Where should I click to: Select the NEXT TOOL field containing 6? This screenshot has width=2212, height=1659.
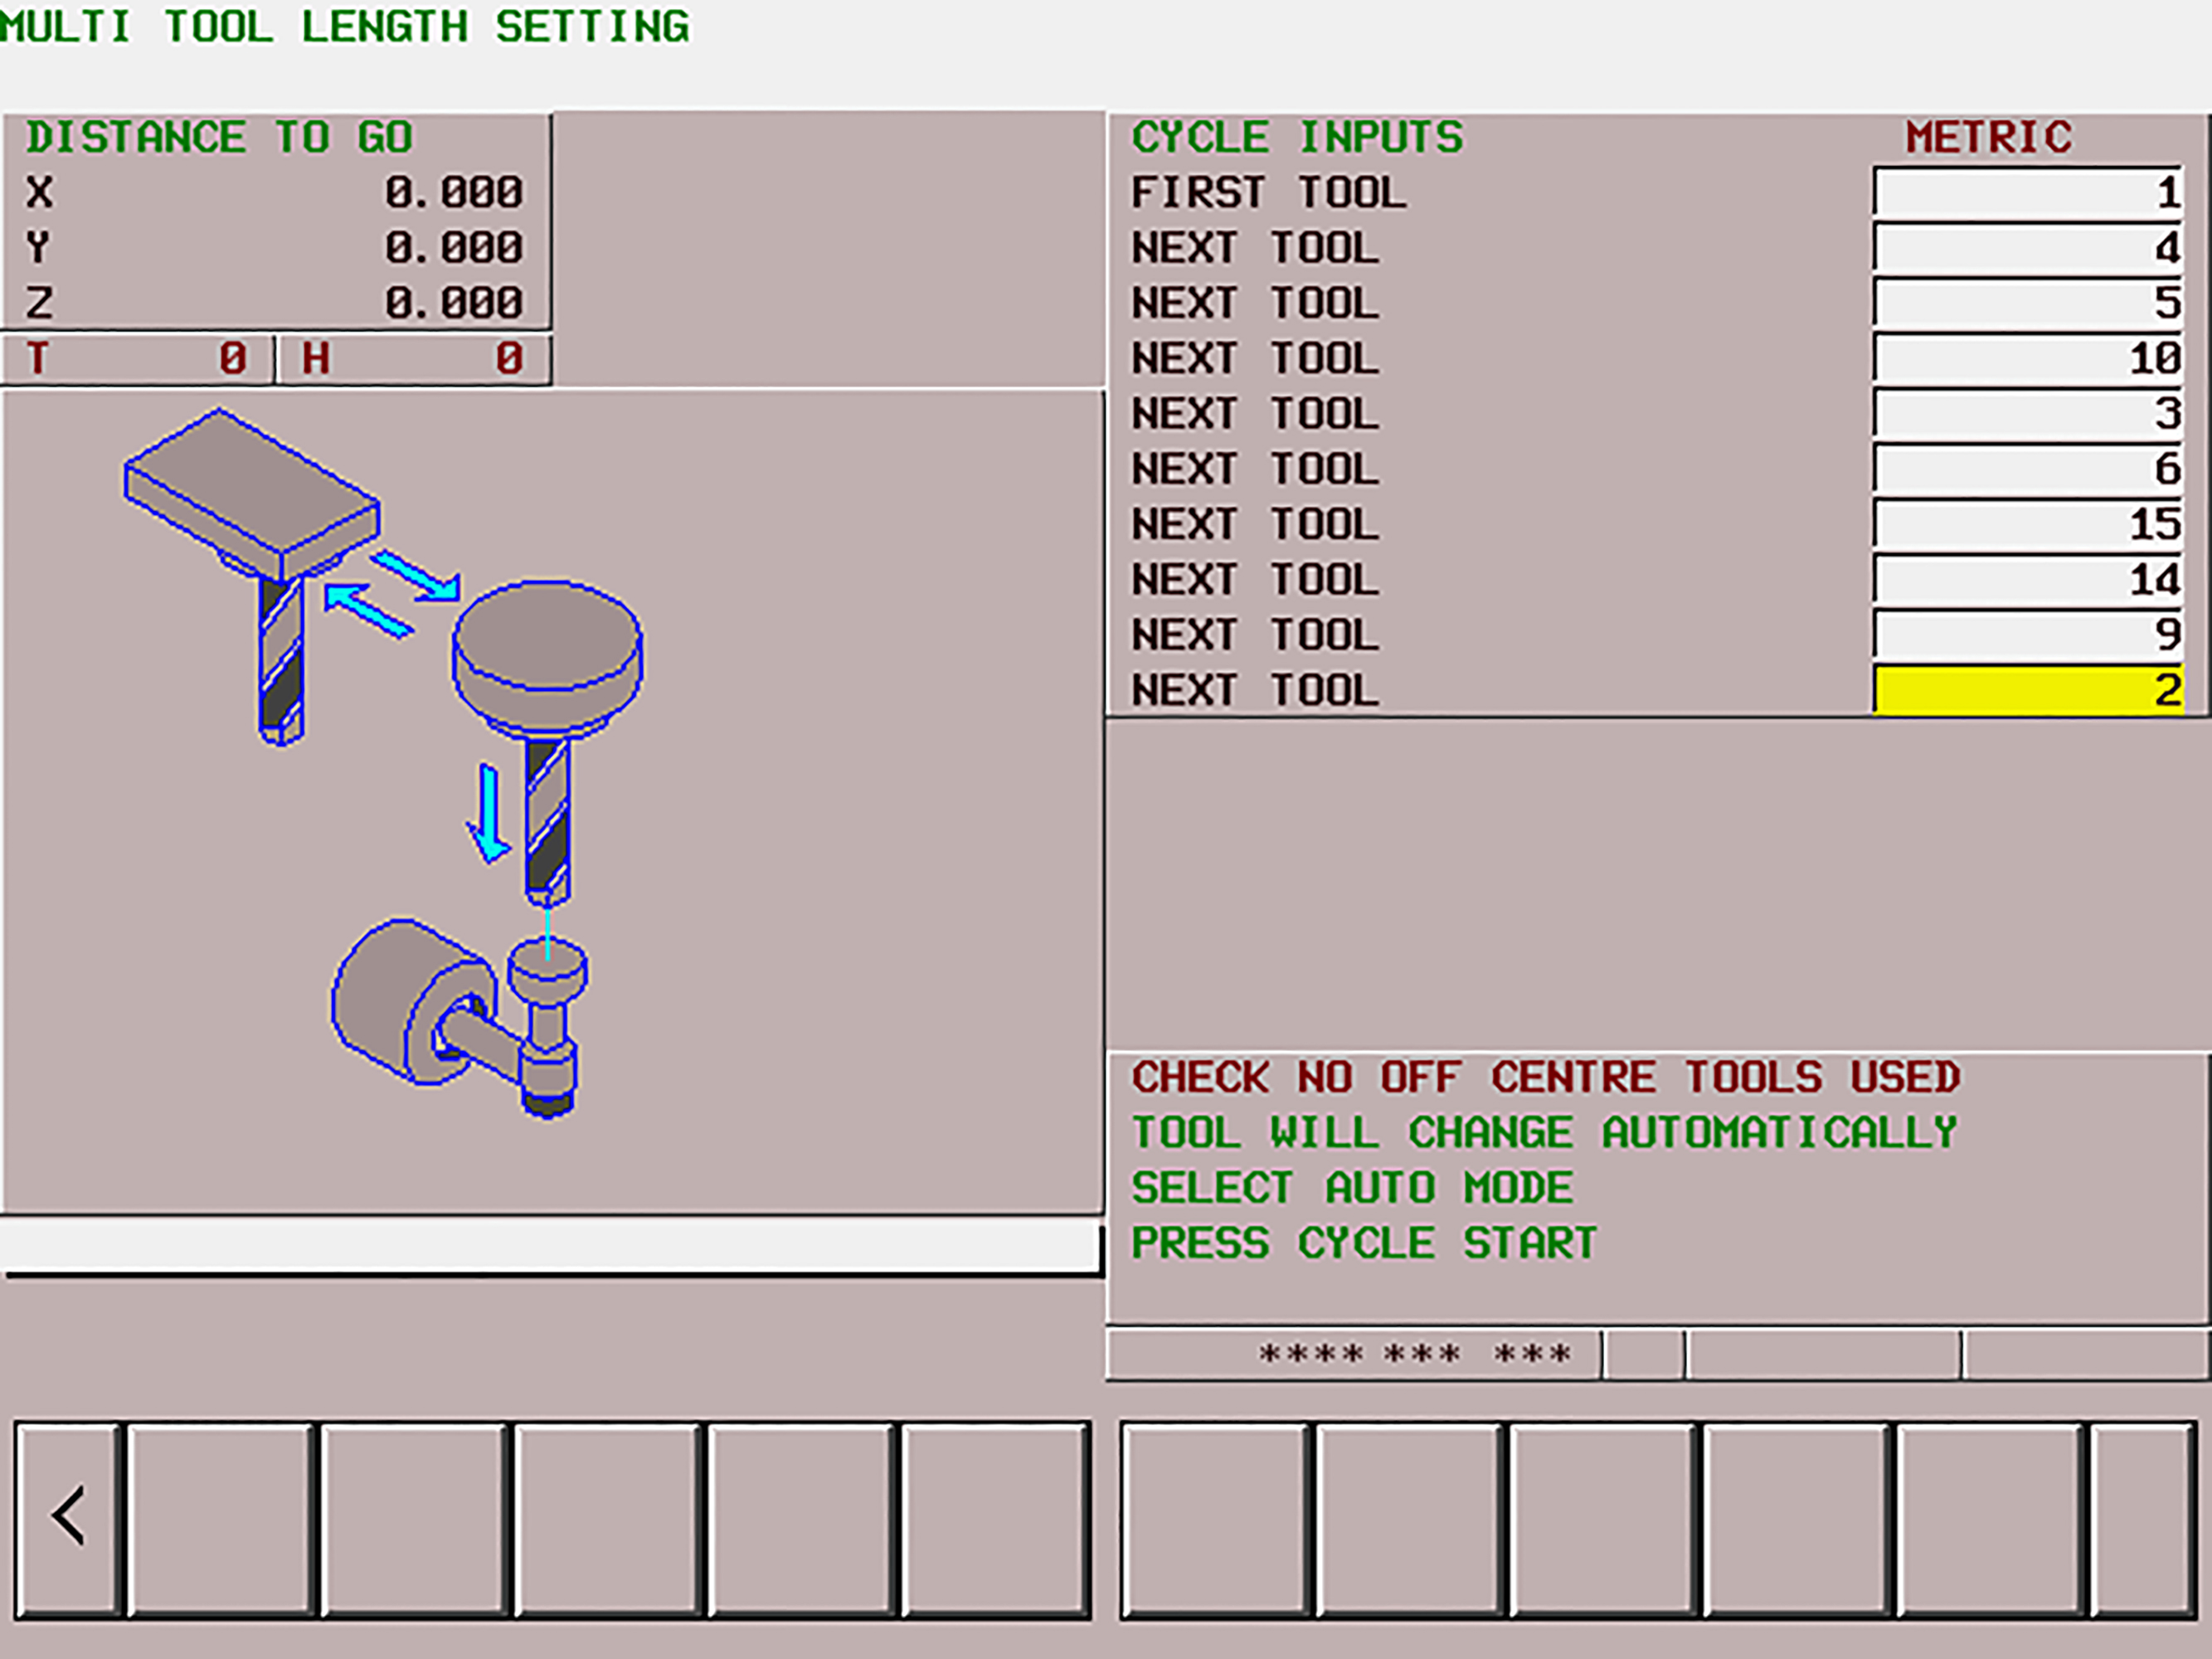point(2026,468)
